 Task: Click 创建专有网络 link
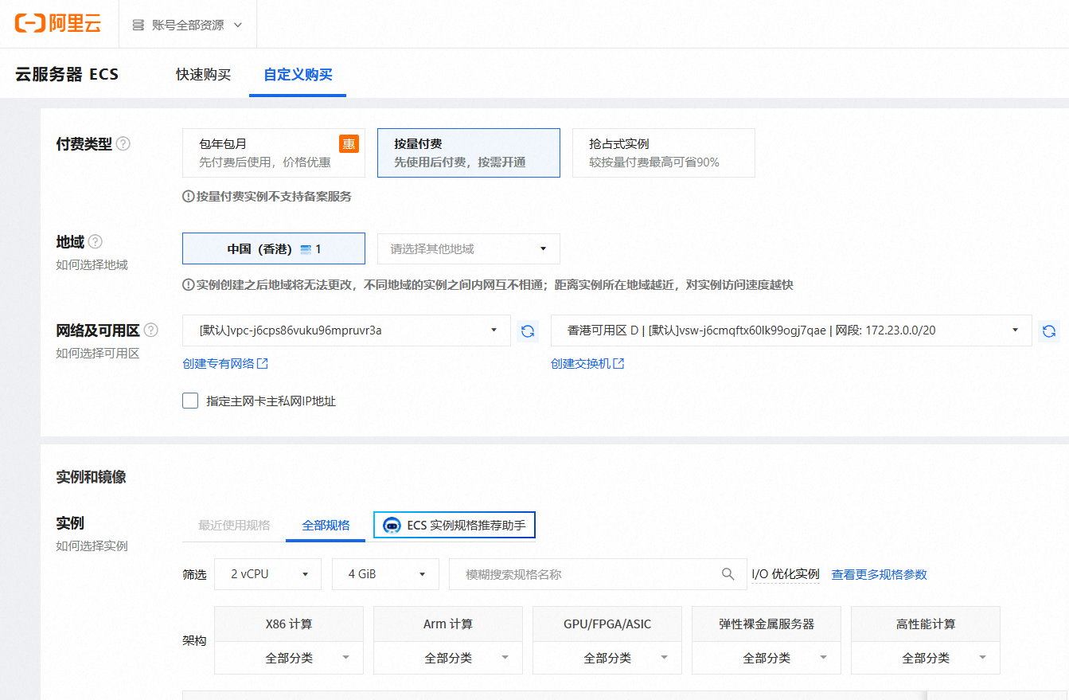[218, 363]
